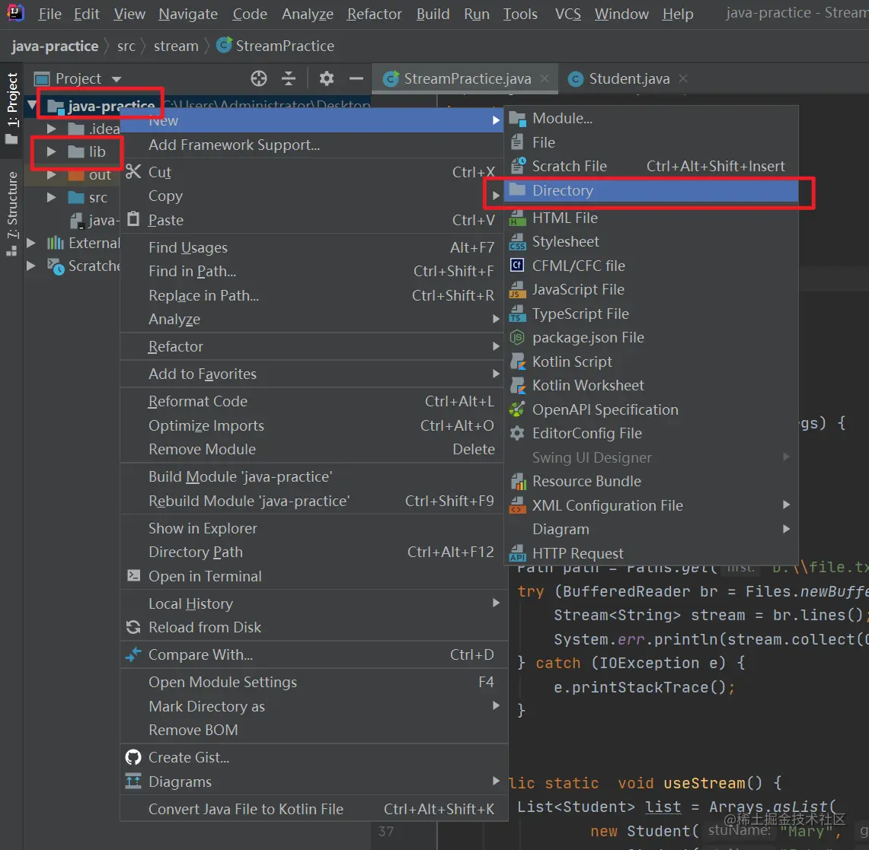Click the EditorConfig File gear icon
The height and width of the screenshot is (850, 869).
517,434
